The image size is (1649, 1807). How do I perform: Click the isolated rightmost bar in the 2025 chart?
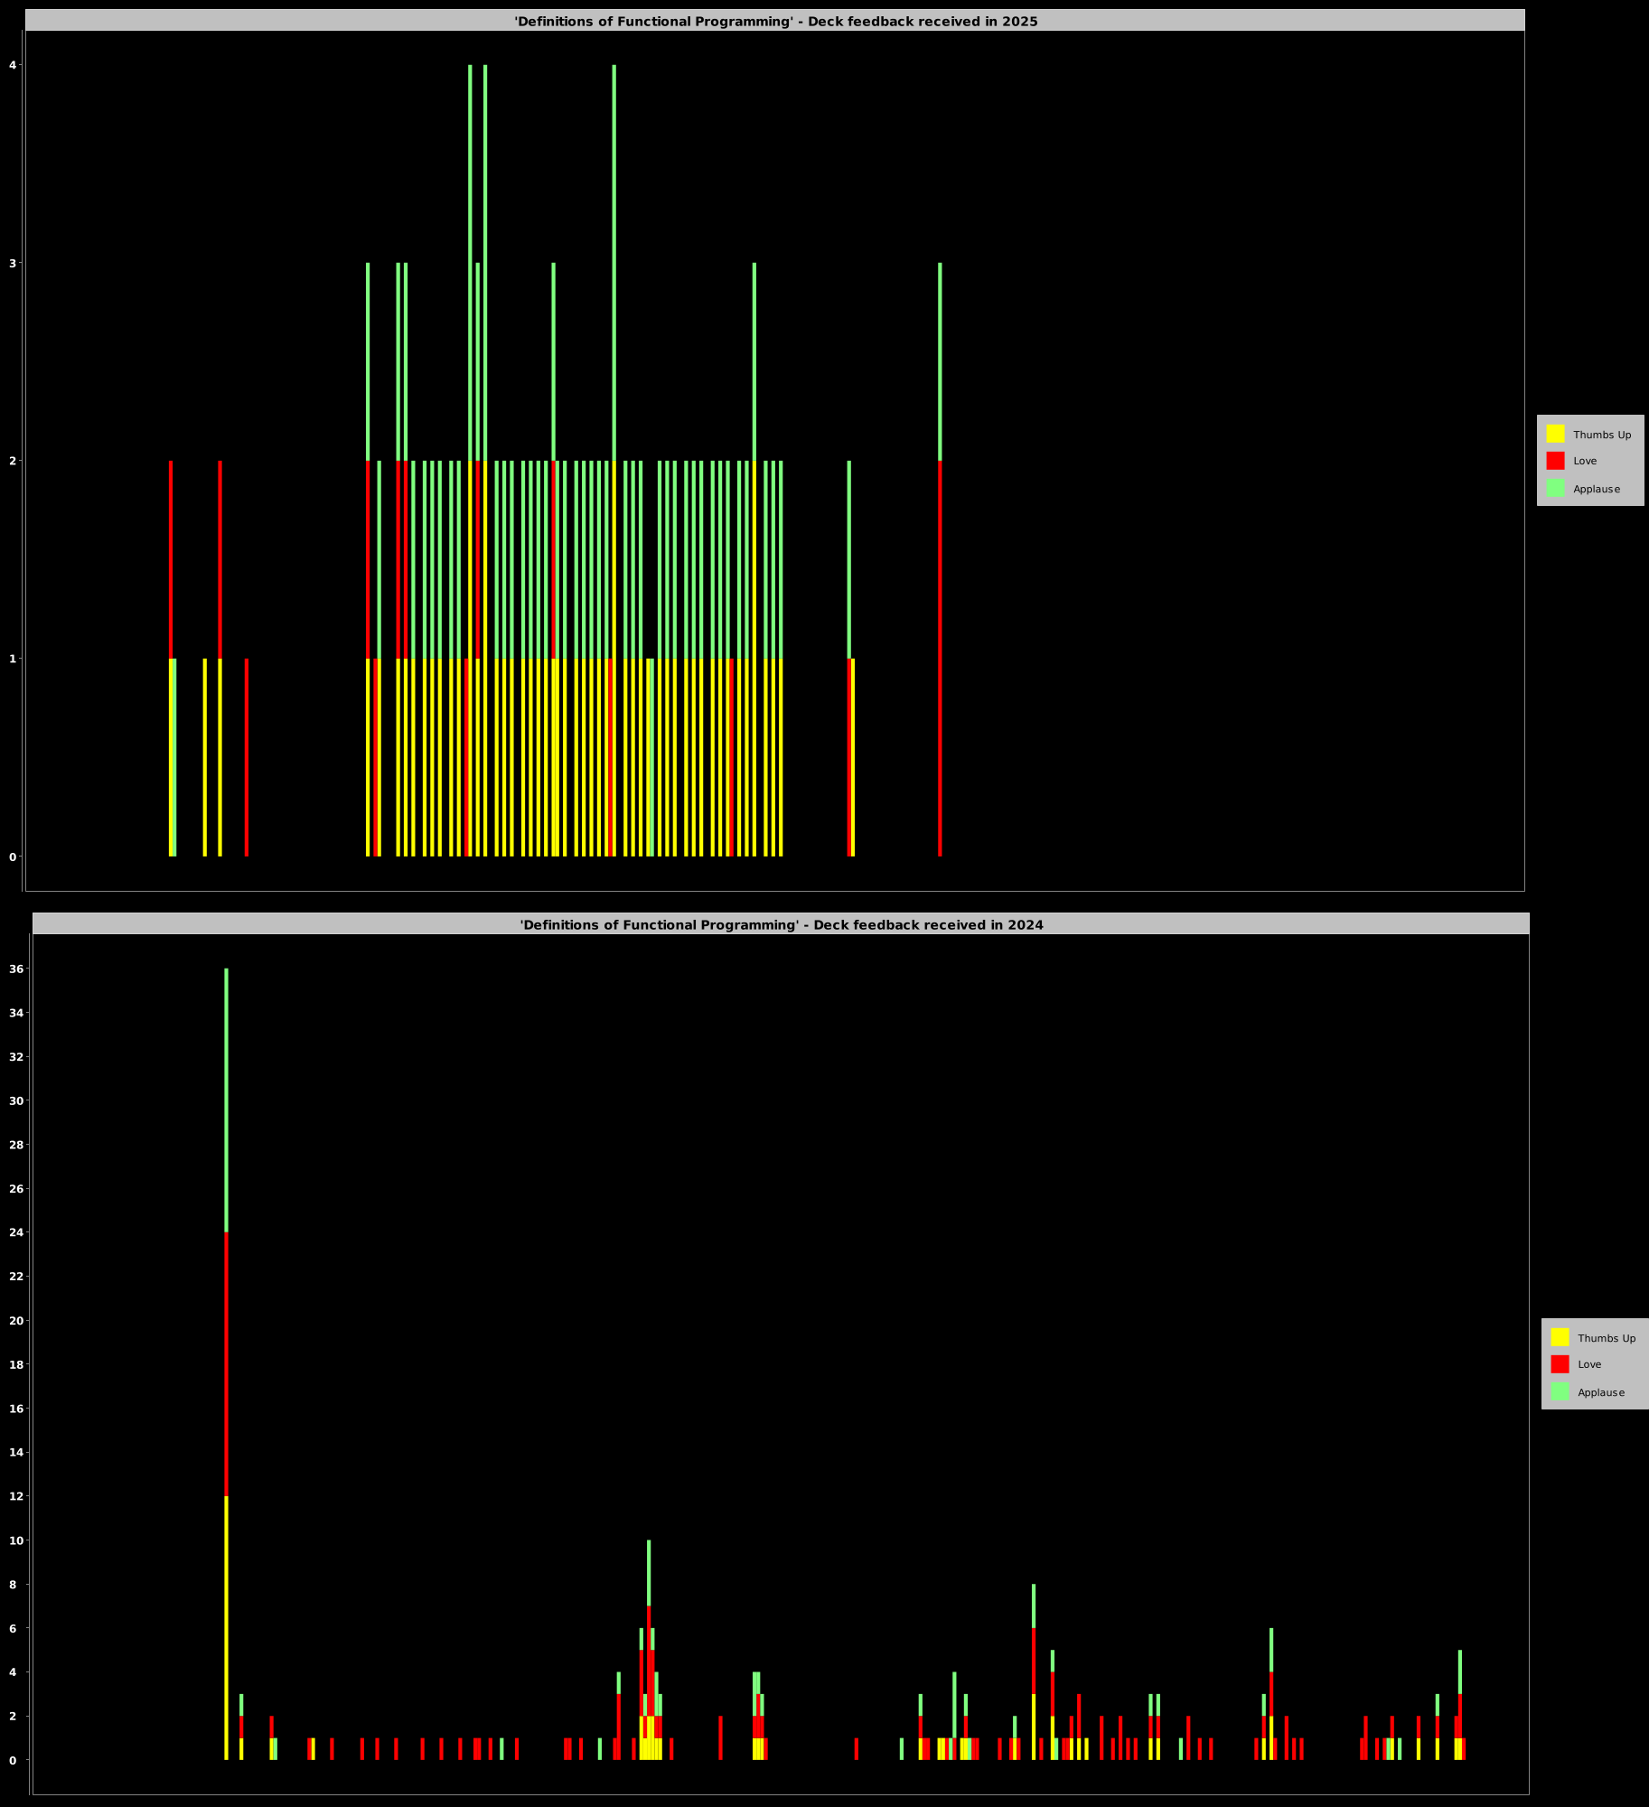click(x=940, y=560)
